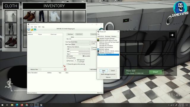Switch to the Applications tab
Screen dimensions: 190x107
tap(101, 36)
